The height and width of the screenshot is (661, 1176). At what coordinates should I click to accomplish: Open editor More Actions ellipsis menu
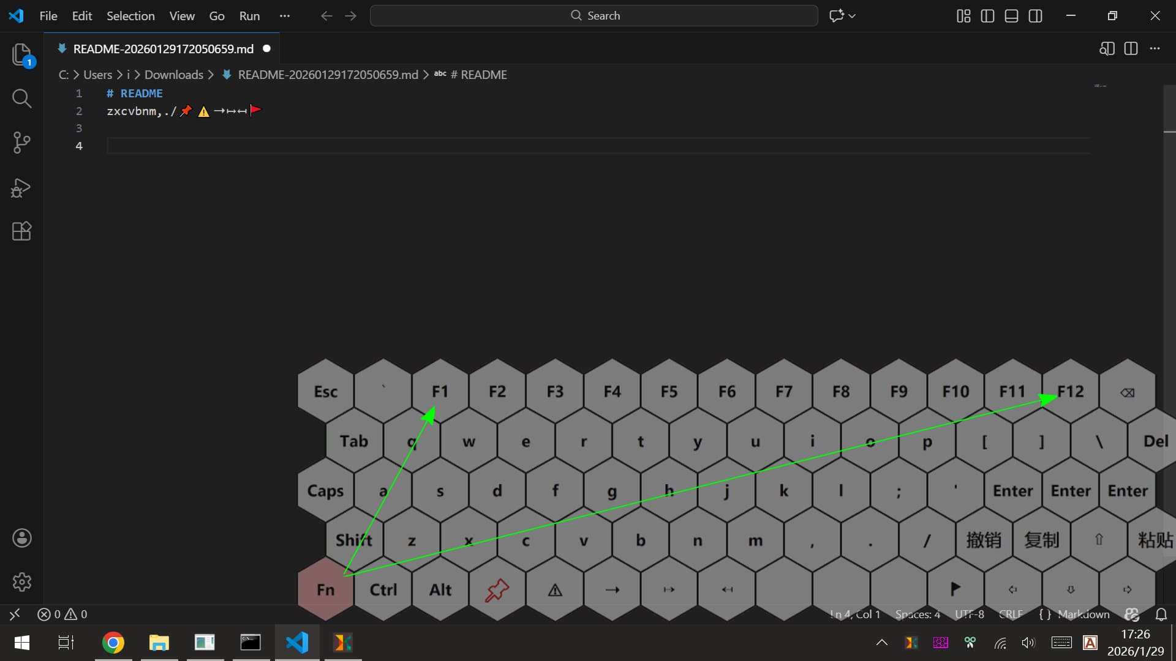[x=1155, y=48]
